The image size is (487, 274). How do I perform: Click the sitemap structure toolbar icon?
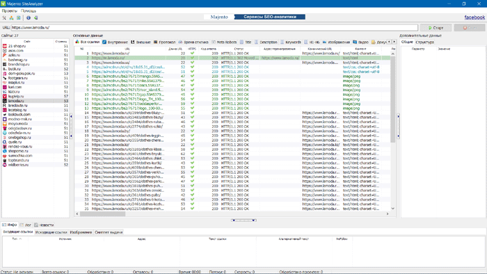point(12,18)
